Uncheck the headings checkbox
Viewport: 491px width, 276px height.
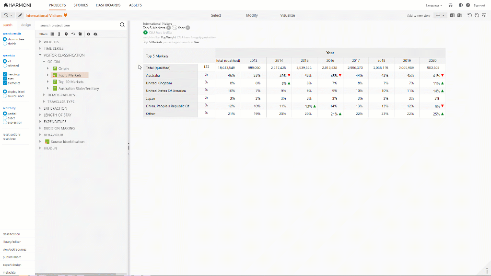[x=5, y=74]
